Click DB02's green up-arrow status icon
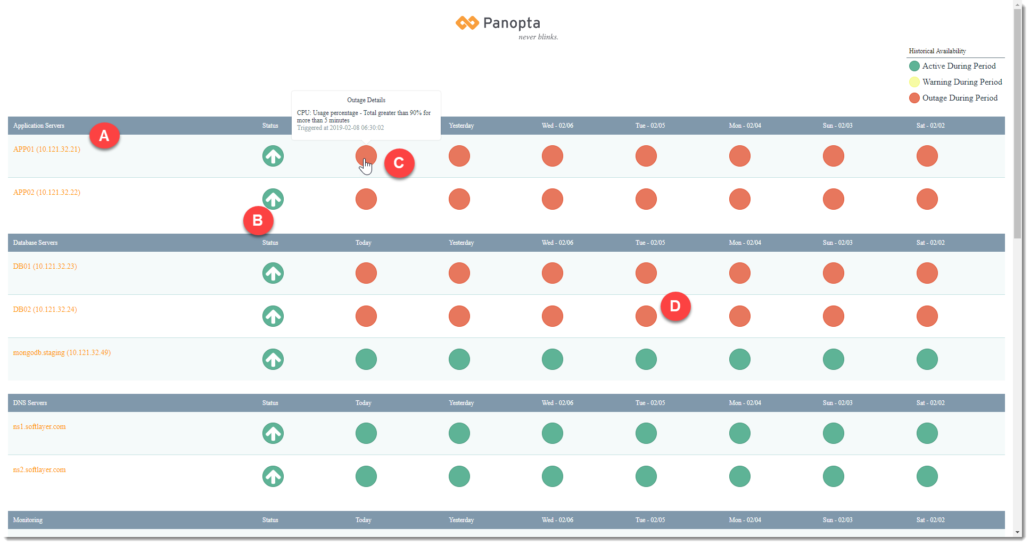The width and height of the screenshot is (1030, 545). (x=273, y=316)
